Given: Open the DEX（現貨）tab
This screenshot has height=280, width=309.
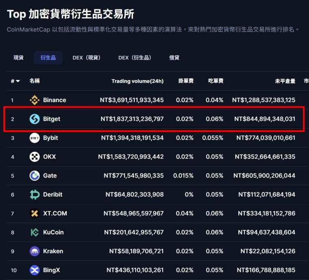Looking at the screenshot, I should [x=87, y=58].
